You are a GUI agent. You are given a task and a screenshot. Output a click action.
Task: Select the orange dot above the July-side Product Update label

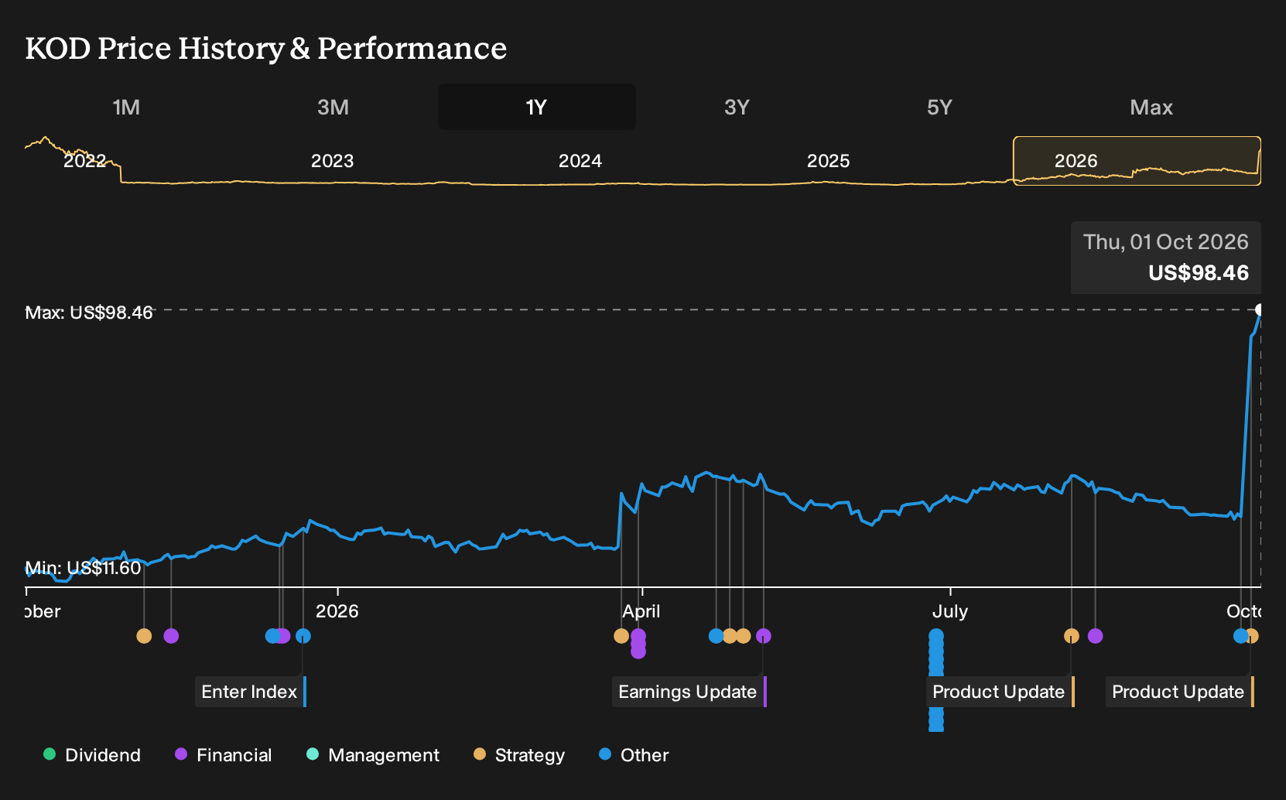coord(1072,636)
